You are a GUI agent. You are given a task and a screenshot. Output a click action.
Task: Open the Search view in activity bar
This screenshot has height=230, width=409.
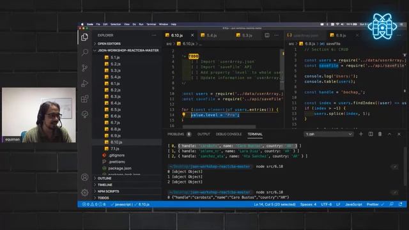point(84,52)
